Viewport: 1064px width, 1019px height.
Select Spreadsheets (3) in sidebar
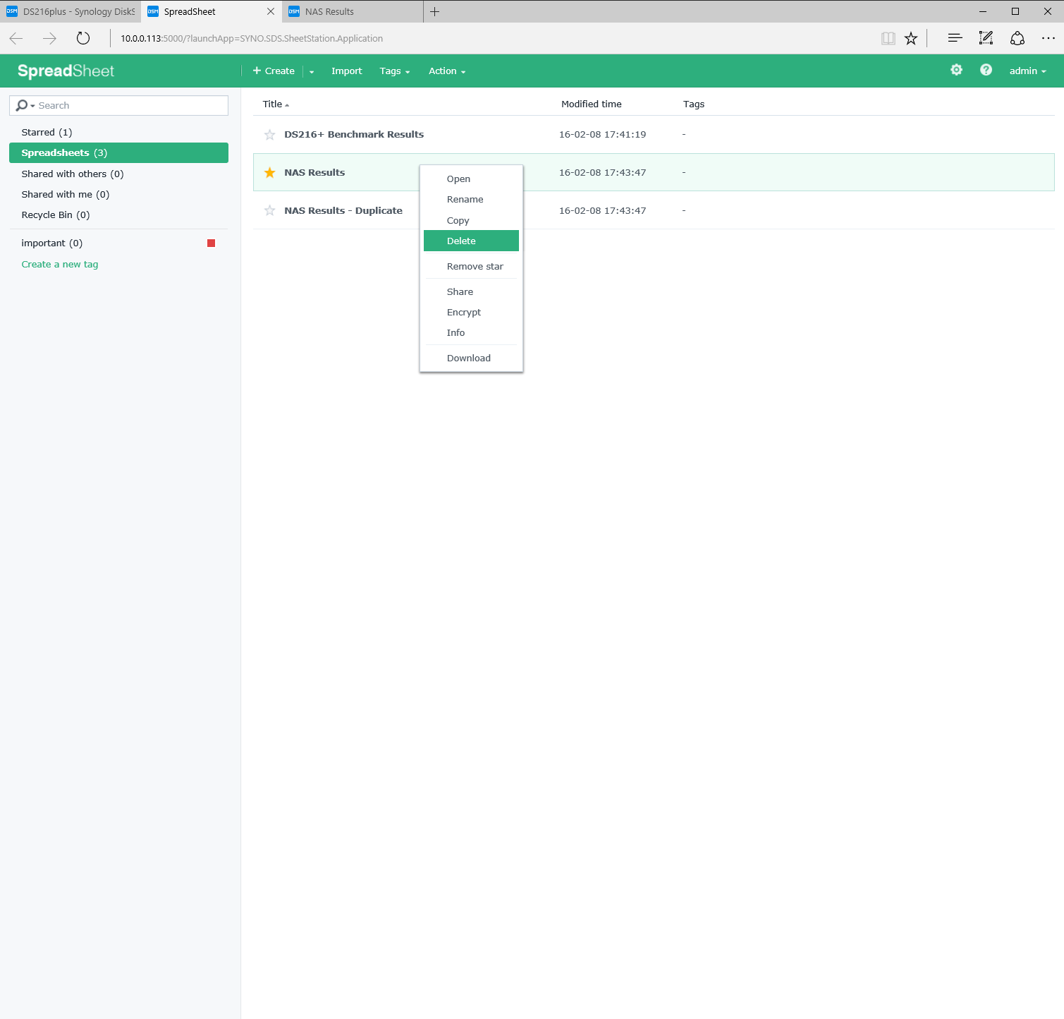point(118,153)
